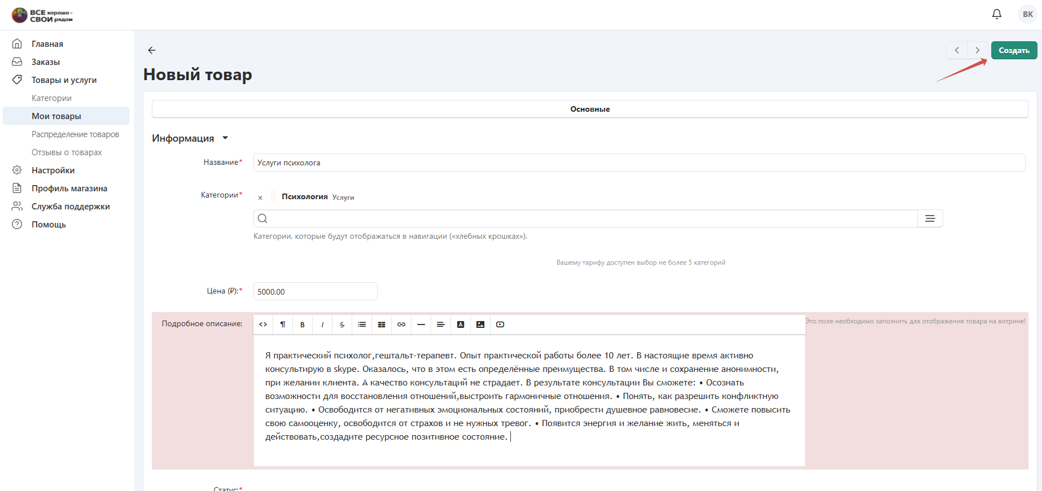Switch to the Основные tab
The height and width of the screenshot is (491, 1042).
(590, 109)
